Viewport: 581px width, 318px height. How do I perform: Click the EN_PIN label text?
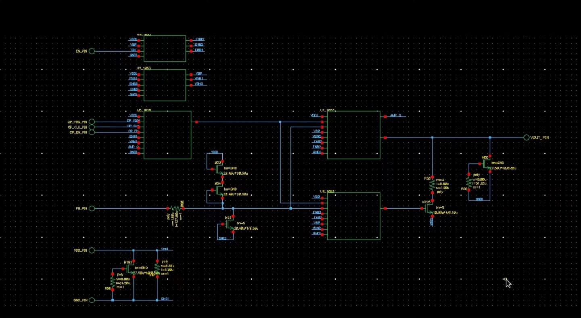[82, 51]
